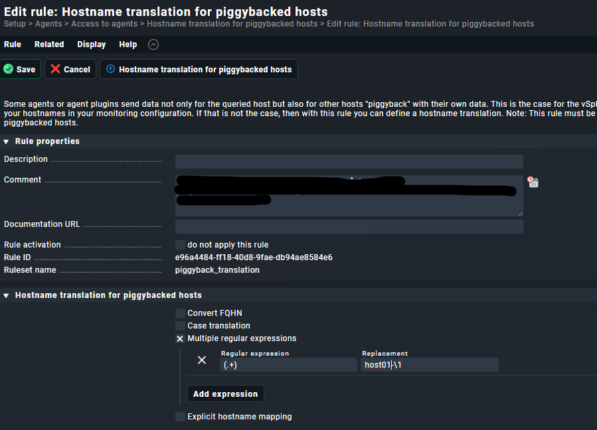Open the Related menu
597x430 pixels.
pos(49,44)
